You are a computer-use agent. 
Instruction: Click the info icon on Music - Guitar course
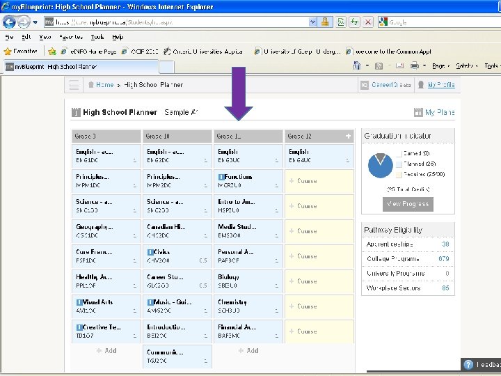[x=150, y=302]
